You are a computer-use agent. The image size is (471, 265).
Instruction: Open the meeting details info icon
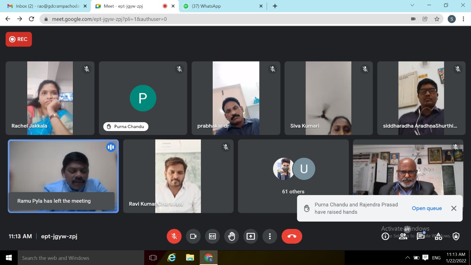pyautogui.click(x=385, y=236)
